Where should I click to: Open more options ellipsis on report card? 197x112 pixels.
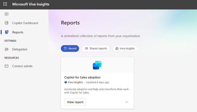[127, 102]
